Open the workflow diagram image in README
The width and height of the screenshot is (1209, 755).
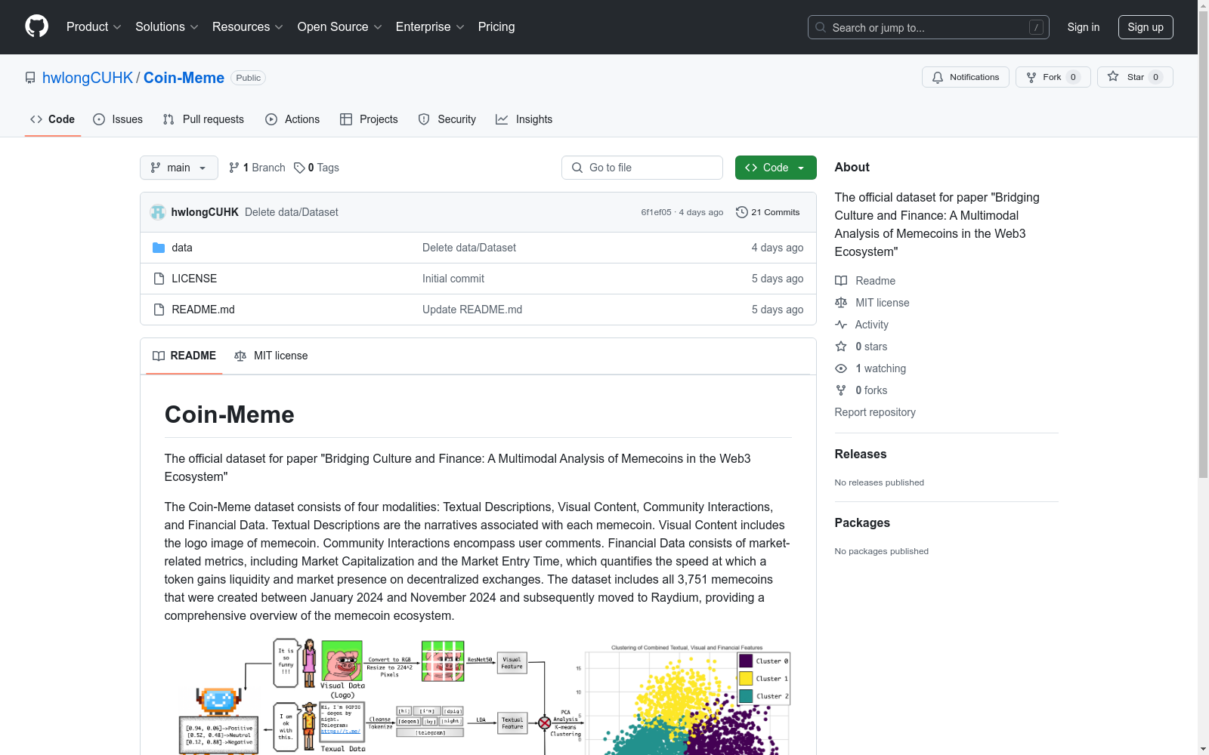click(x=478, y=696)
